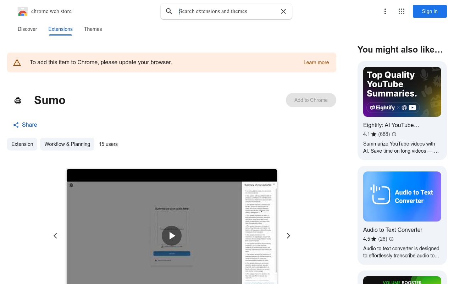Go to next screenshot with right chevron
Screen dimensions: 454x284
pos(288,236)
